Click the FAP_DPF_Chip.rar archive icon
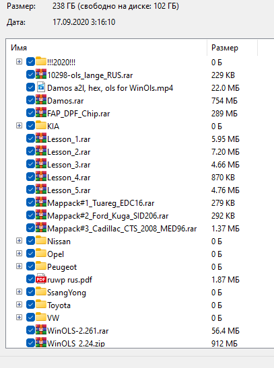 coord(41,112)
